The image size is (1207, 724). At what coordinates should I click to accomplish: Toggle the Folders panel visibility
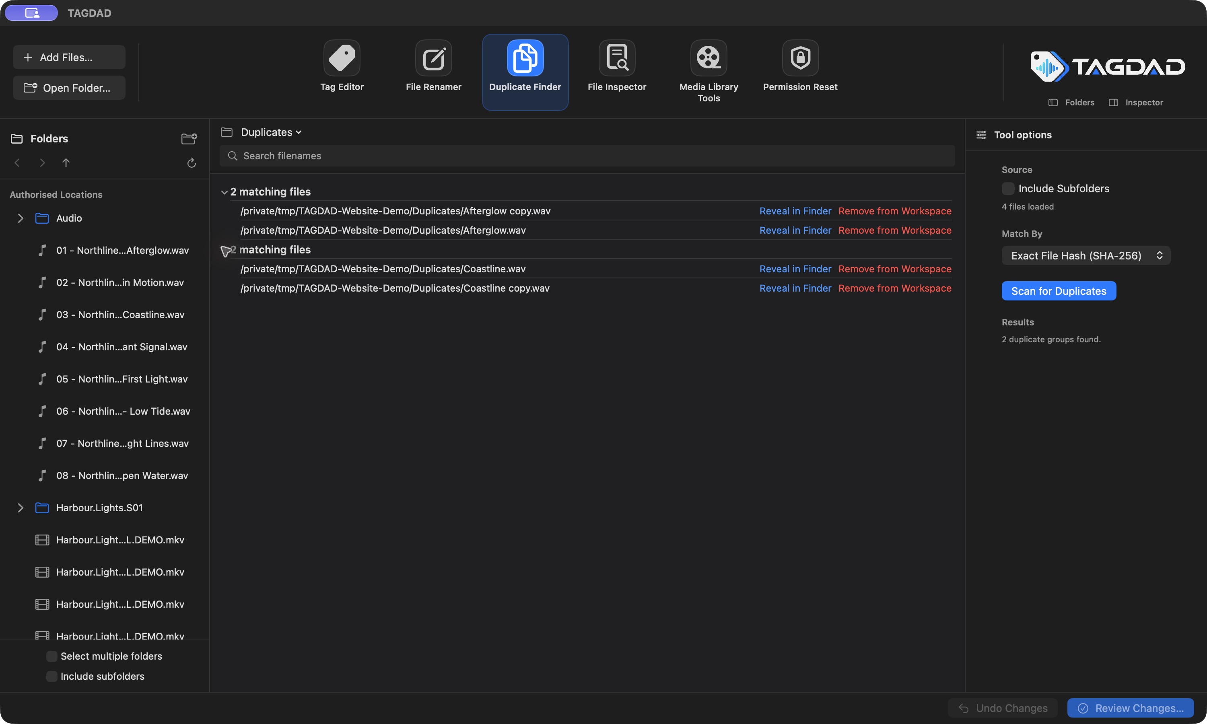pos(1071,103)
